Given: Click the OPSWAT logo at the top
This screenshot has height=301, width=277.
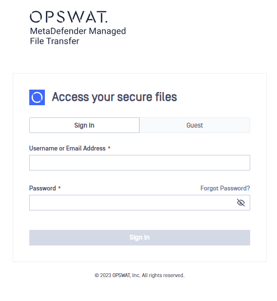Looking at the screenshot, I should coord(68,17).
